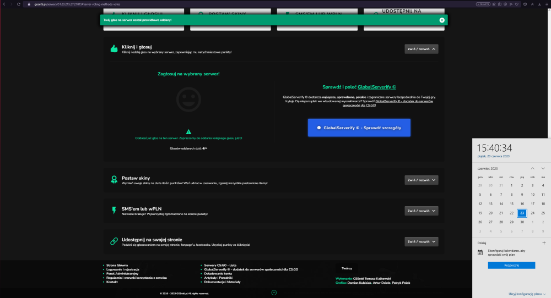Click the heart bookmark icon in address bar
The height and width of the screenshot is (298, 551).
[x=517, y=4]
